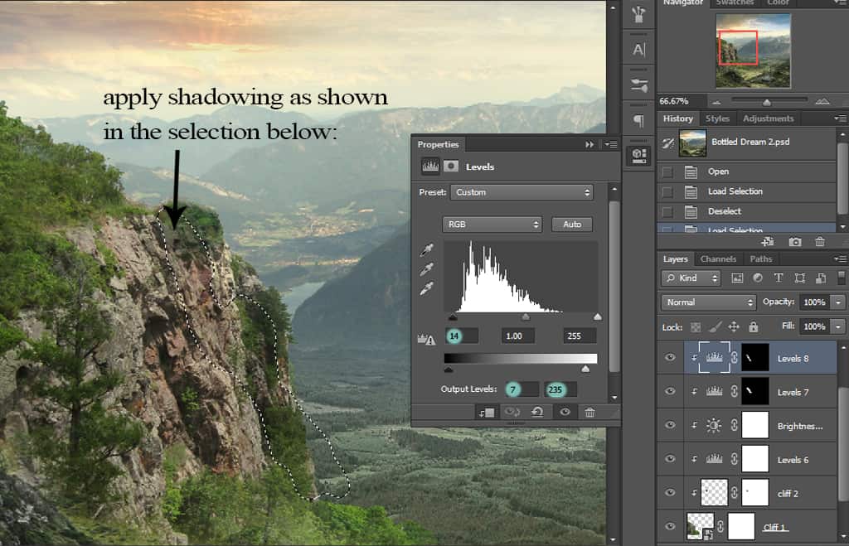Create new snapshot with History camera icon
Screen dimensions: 849x546
point(795,241)
